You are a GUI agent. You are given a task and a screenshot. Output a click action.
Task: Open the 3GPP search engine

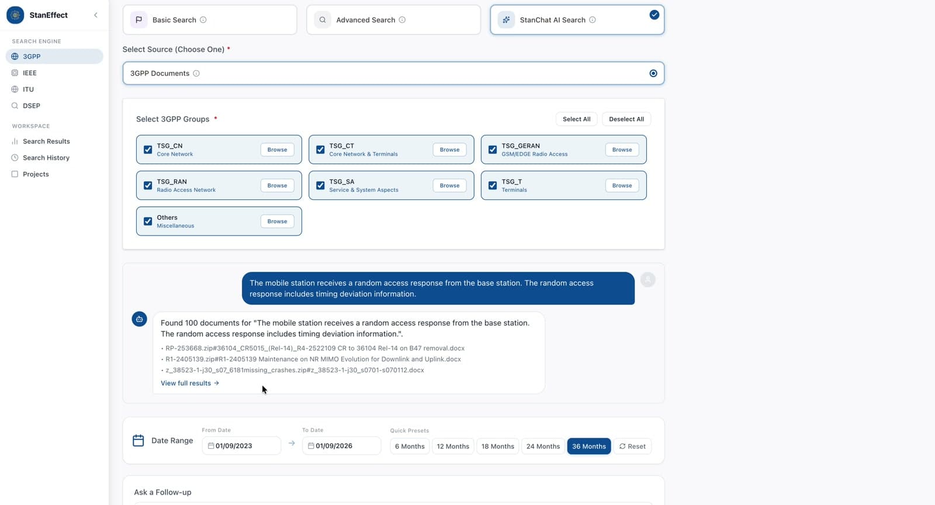click(54, 57)
